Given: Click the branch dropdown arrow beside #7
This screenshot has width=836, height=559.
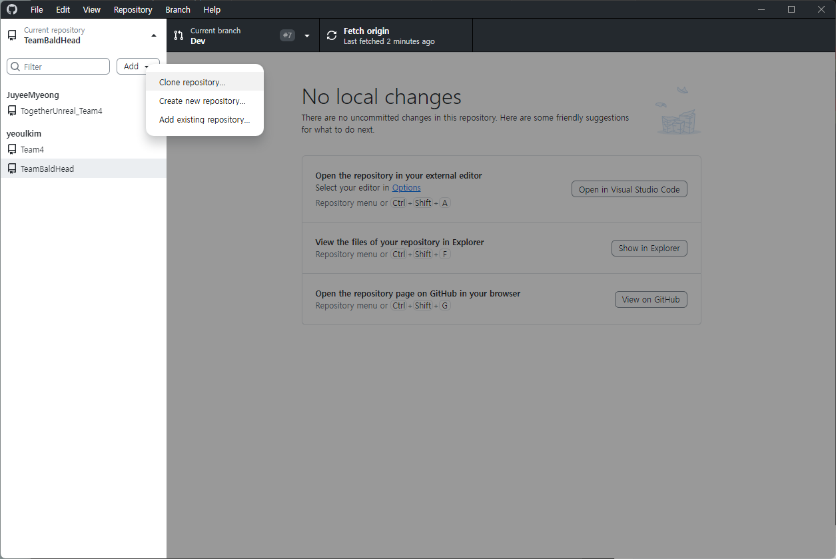Looking at the screenshot, I should tap(307, 35).
